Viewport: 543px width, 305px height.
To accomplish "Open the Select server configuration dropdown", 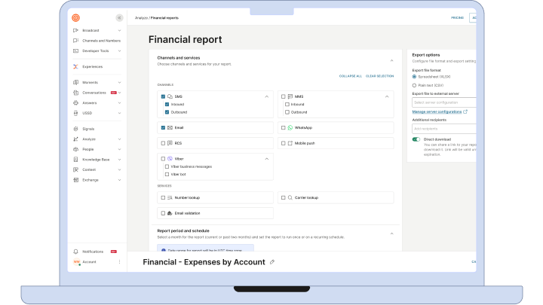I will tap(443, 102).
